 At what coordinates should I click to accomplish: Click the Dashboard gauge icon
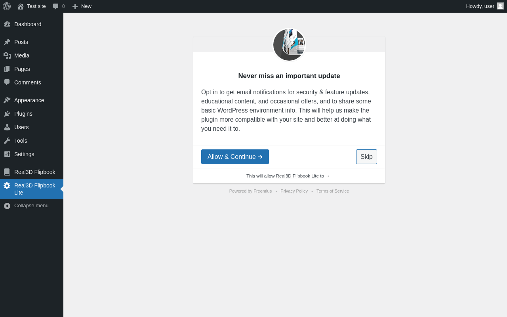click(x=7, y=24)
